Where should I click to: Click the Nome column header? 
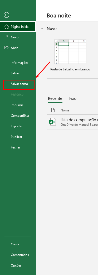[65, 110]
